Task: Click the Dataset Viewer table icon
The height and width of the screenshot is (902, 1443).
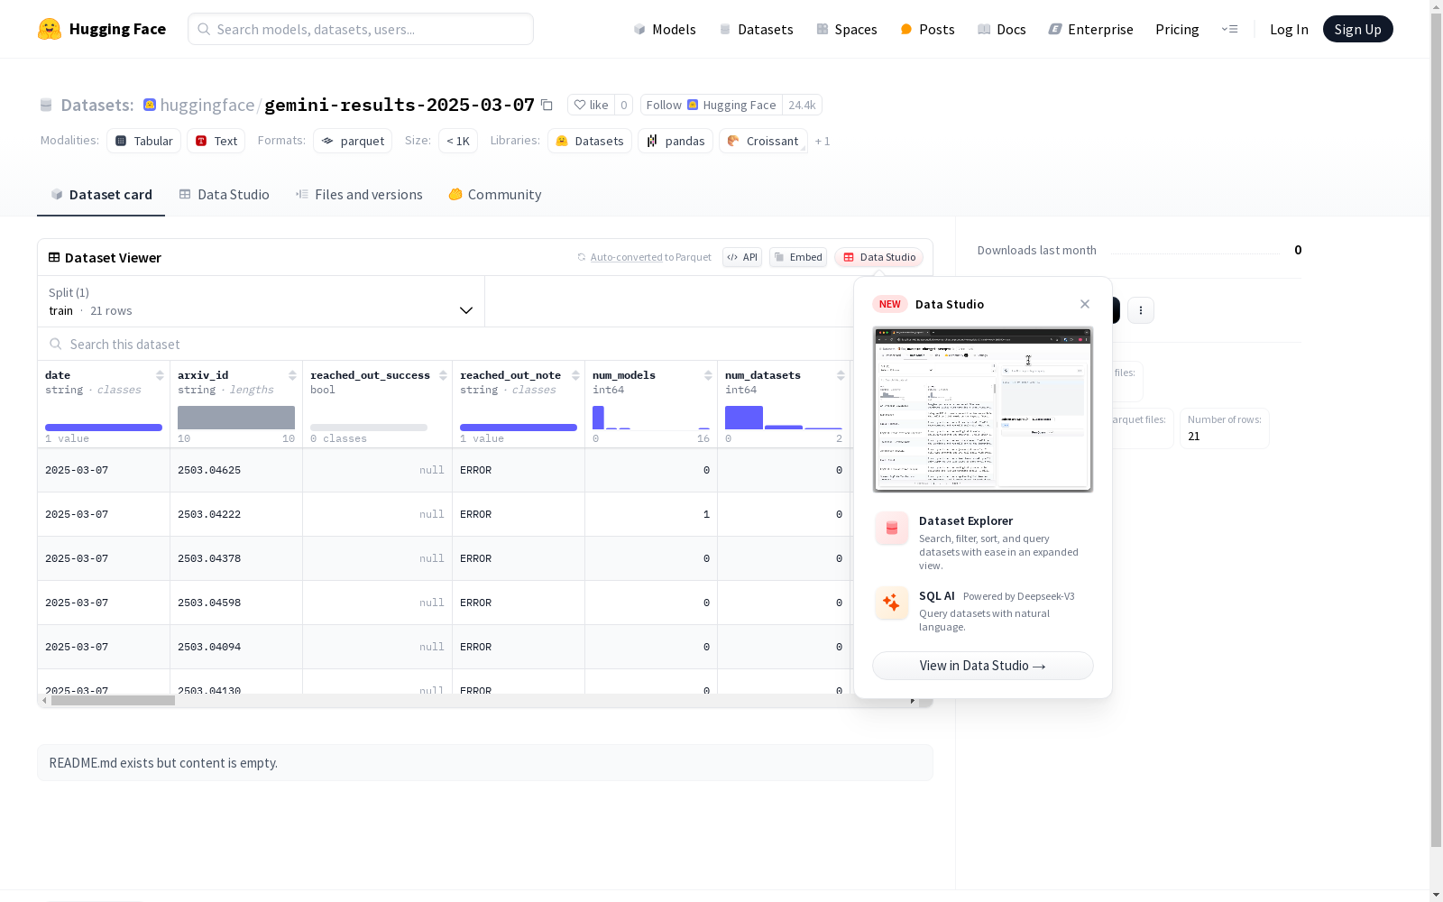Action: click(54, 257)
